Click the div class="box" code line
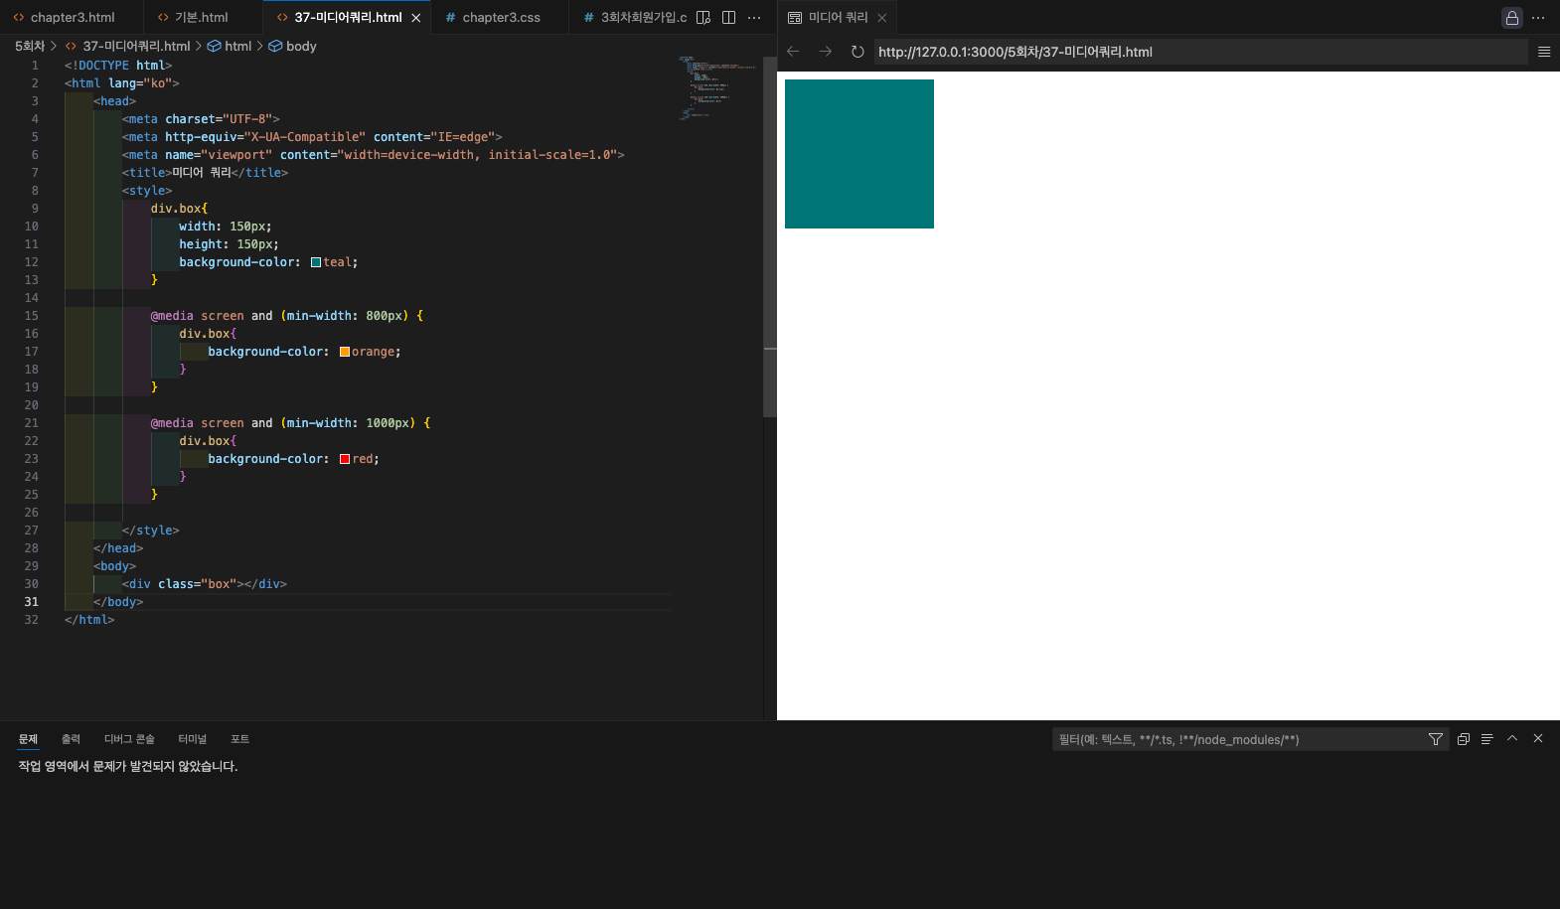This screenshot has width=1560, height=909. 205,584
